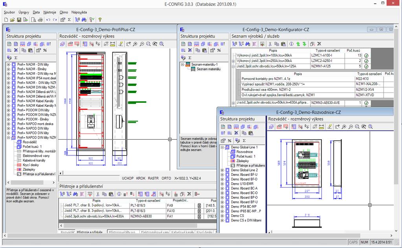Click green check status for NZMN3-AE630-AVE row
This screenshot has height=248, width=402.
pos(366,103)
